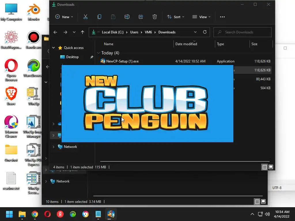Open the See more three-dots menu
This screenshot has height=221, width=295.
[222, 17]
